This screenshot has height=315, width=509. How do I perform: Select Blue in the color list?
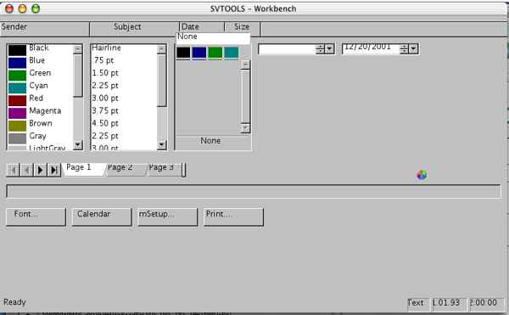point(40,61)
